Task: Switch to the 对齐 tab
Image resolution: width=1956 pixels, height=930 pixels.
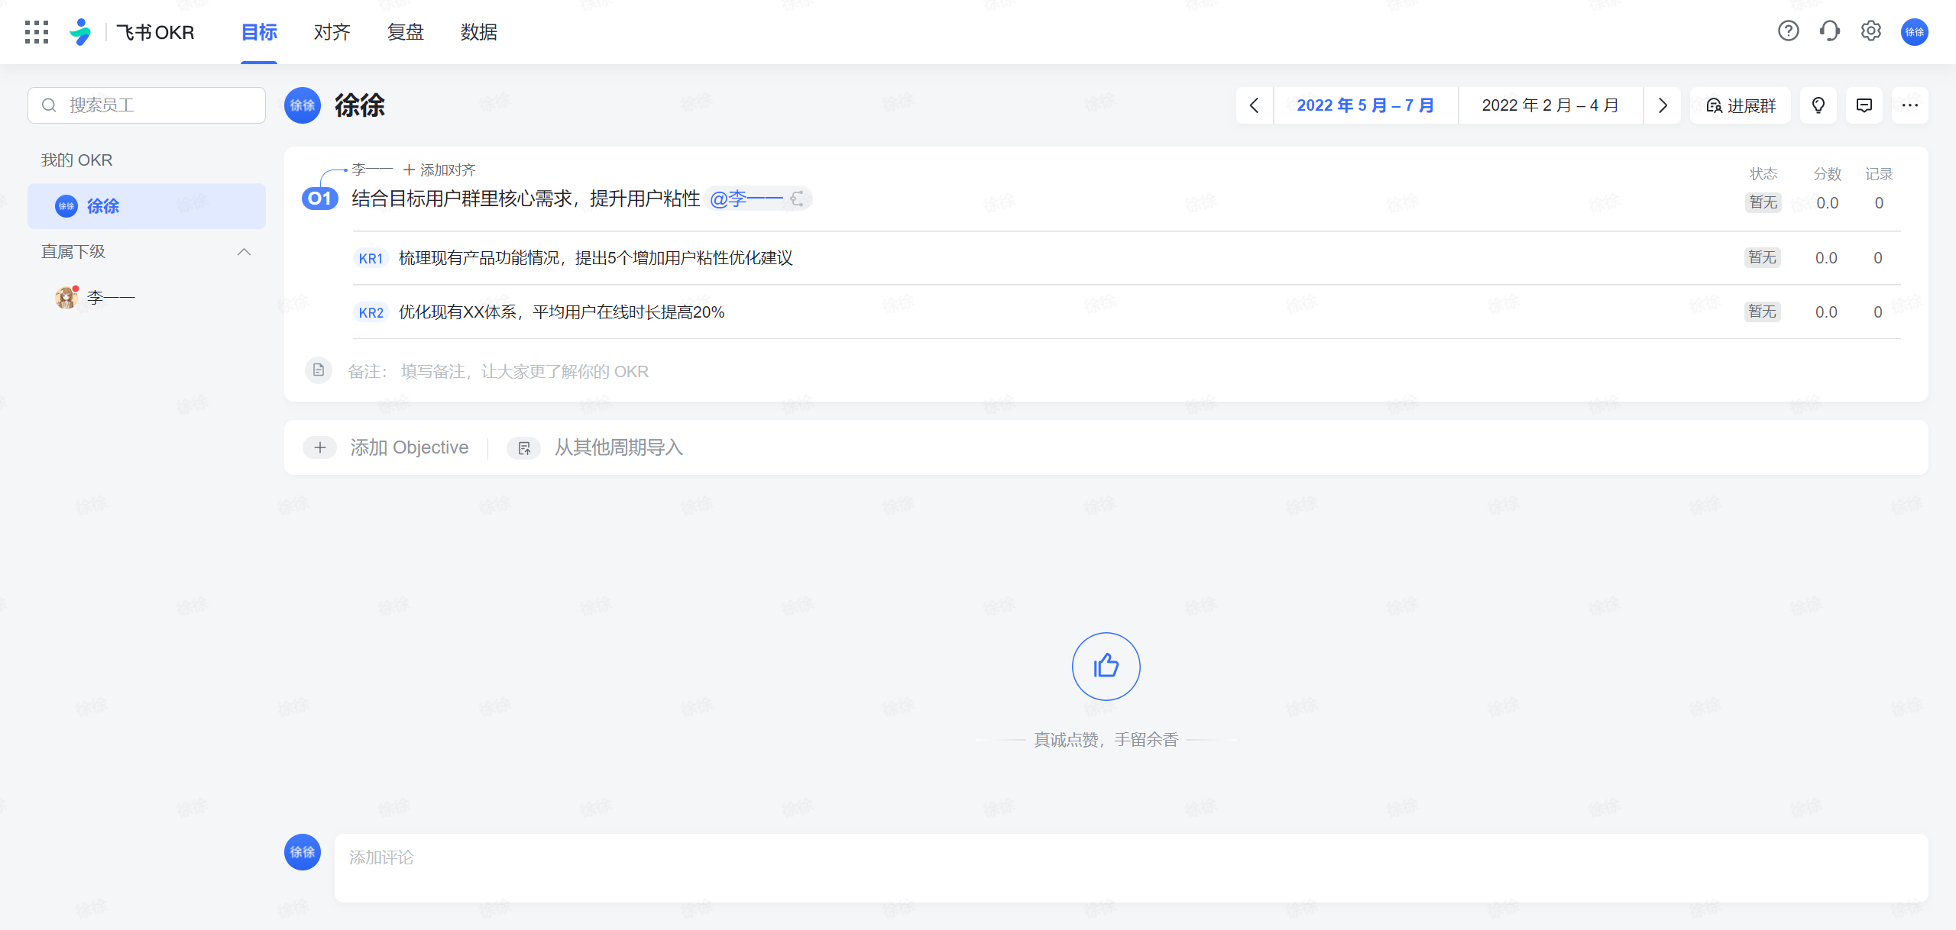Action: (x=332, y=32)
